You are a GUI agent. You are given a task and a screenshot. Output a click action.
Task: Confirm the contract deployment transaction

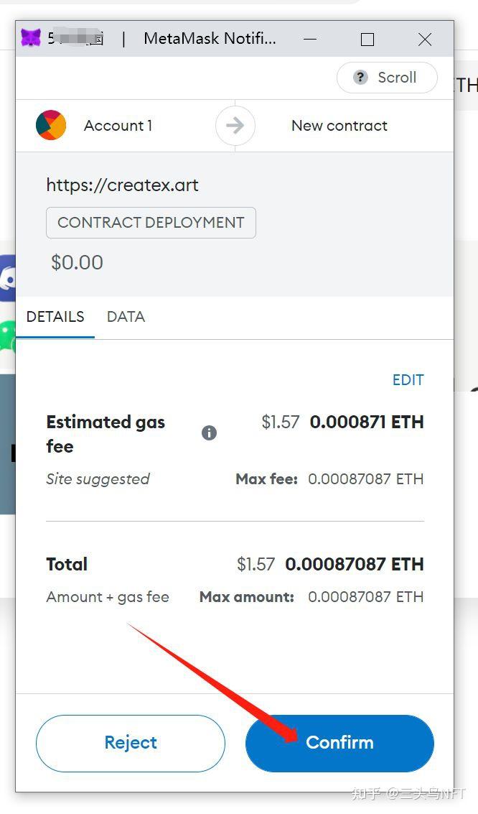click(339, 743)
